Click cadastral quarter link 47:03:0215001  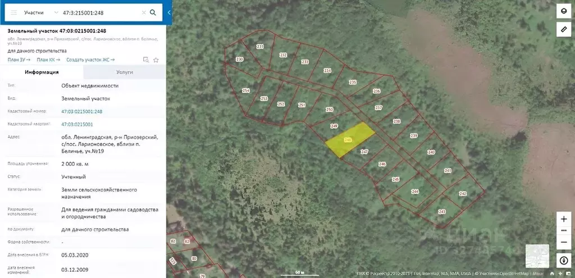point(77,124)
